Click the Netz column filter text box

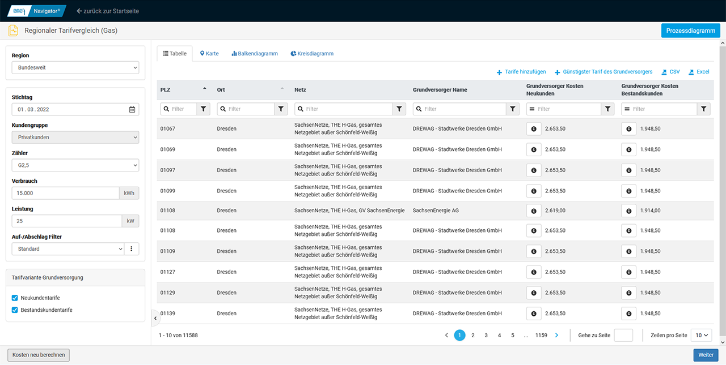(x=344, y=109)
